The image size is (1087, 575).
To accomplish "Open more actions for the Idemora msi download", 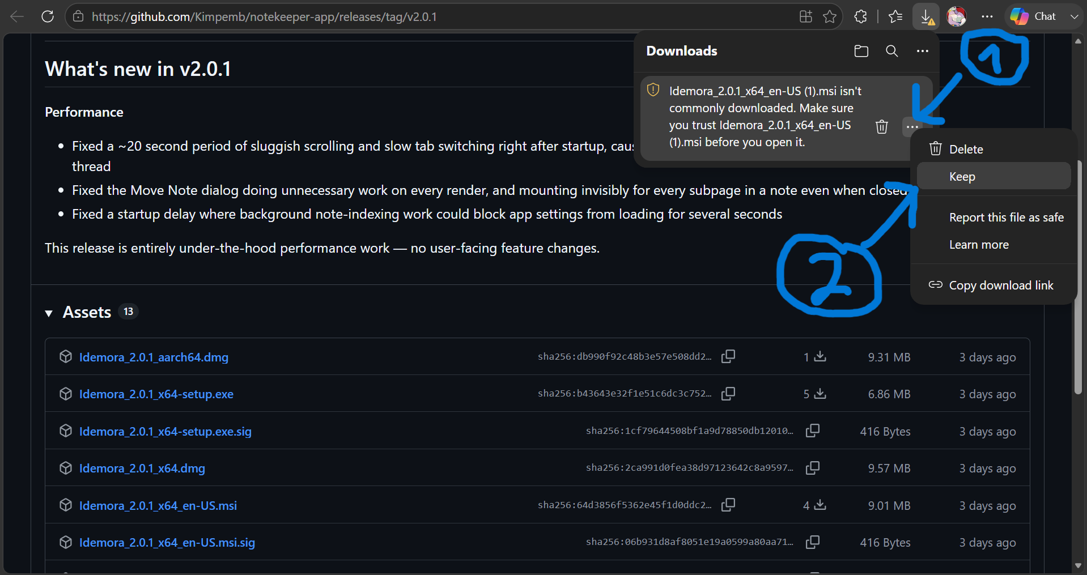I will click(912, 127).
